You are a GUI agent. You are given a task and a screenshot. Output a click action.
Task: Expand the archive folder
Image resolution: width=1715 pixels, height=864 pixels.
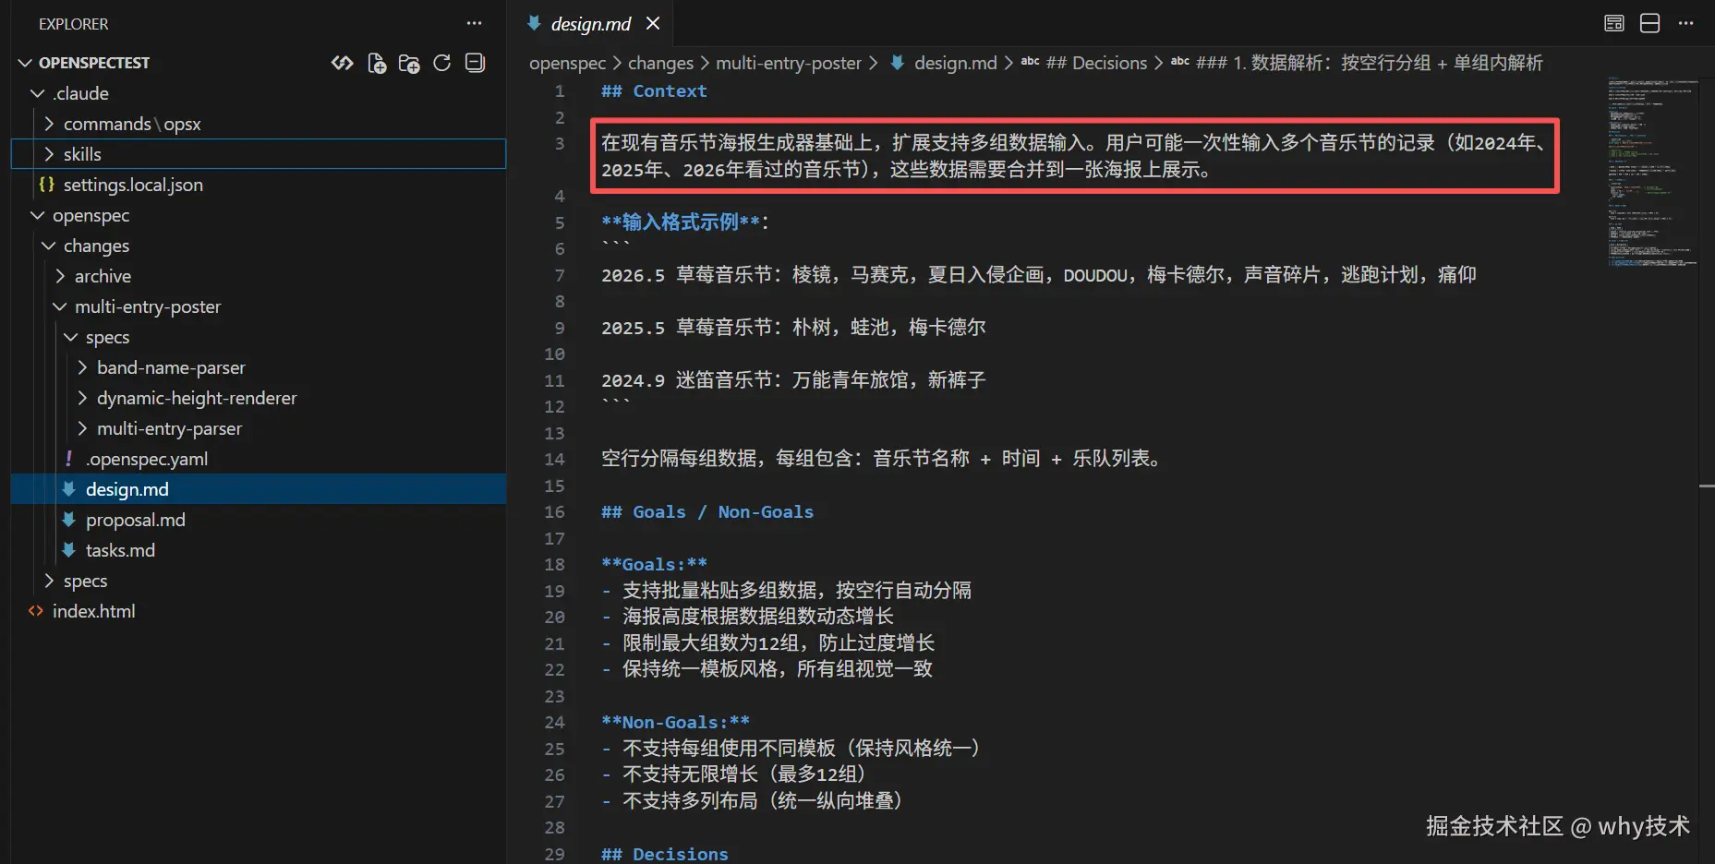click(x=59, y=276)
